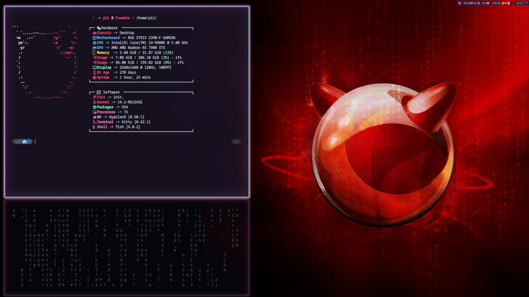The height and width of the screenshot is (297, 529).
Task: Click the Motherboard icon in Hardware section
Action: click(95, 38)
